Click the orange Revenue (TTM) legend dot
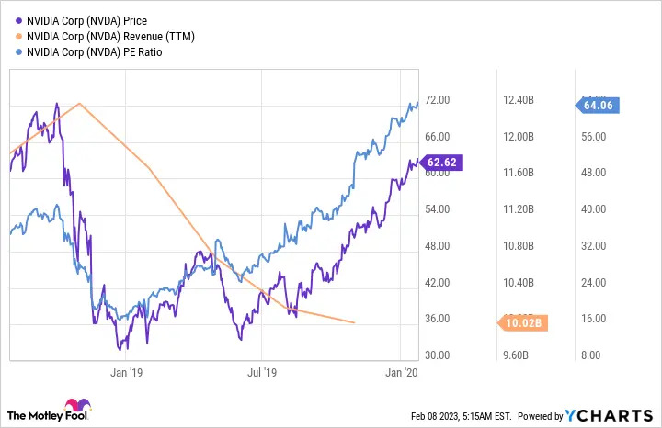662x428 pixels. coord(18,35)
